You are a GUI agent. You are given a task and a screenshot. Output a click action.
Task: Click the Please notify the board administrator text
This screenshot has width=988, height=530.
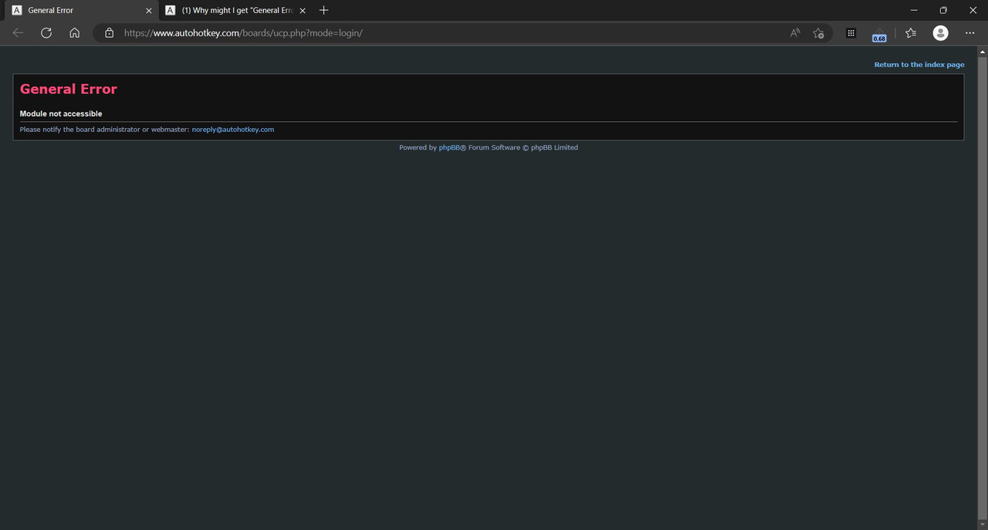point(104,130)
